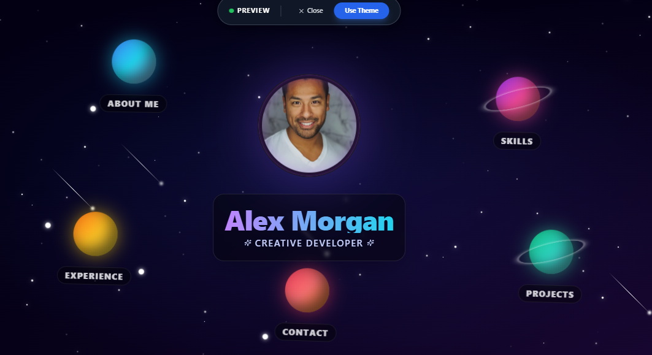Click the pink ringed Skills planet
This screenshot has height=355, width=652.
[518, 99]
